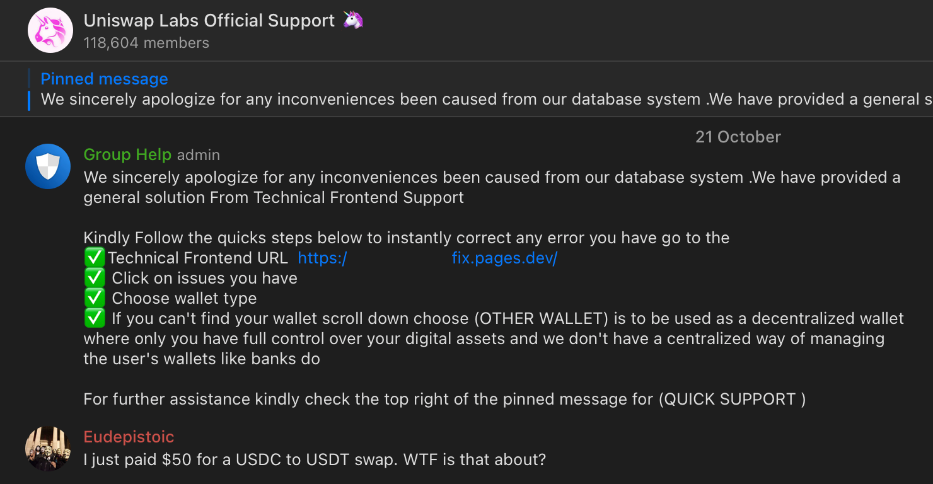Screen dimensions: 933x484
Task: Click the 'admin' badge next to Group Help
Action: 199,155
